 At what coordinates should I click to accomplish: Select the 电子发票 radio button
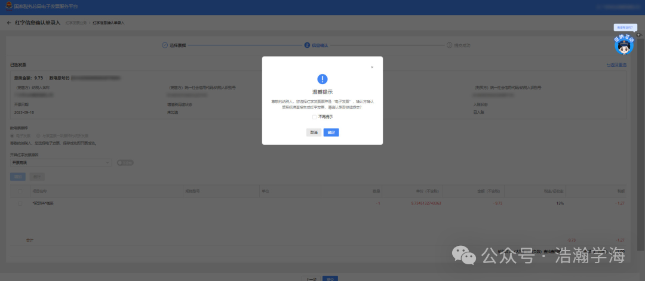point(13,135)
